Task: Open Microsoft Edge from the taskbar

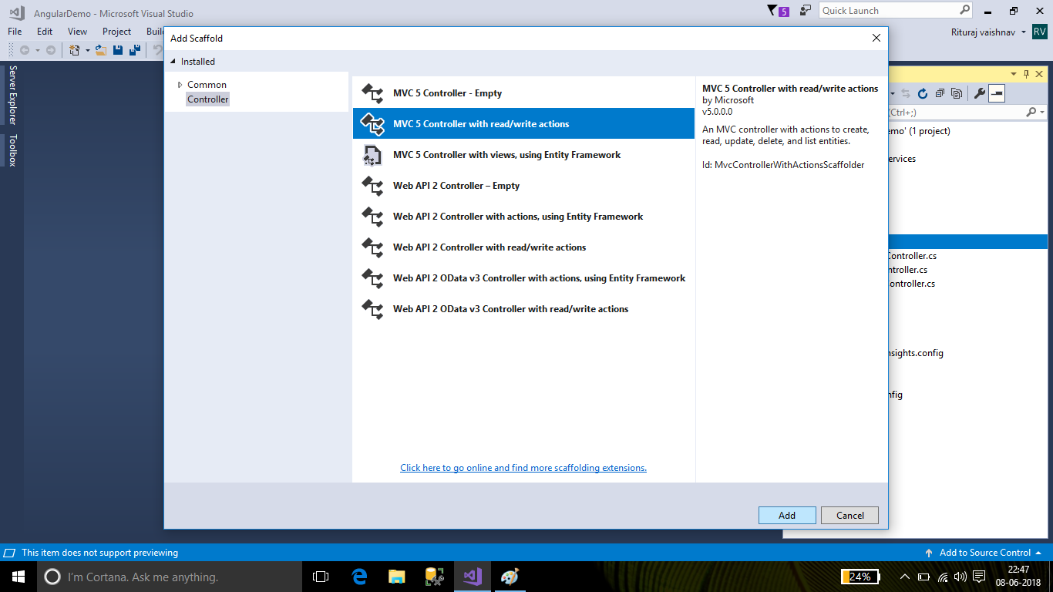Action: (358, 577)
